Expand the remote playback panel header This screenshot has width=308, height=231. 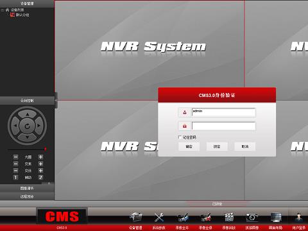pyautogui.click(x=27, y=196)
